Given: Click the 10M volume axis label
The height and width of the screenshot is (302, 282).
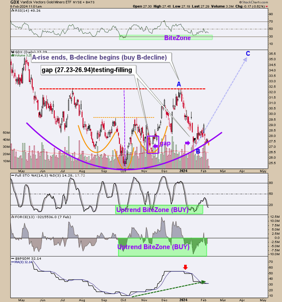Looking at the screenshot, I should [6, 161].
